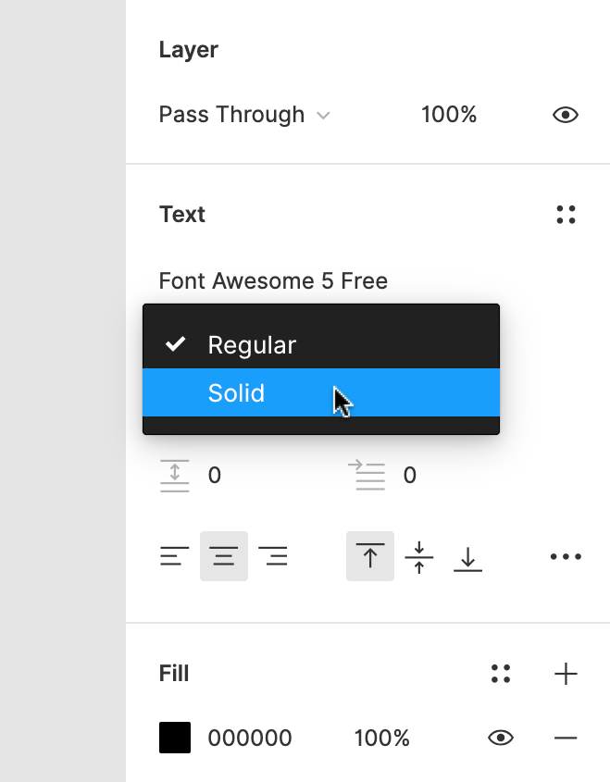The height and width of the screenshot is (782, 610).
Task: Select the right text align icon
Action: click(x=274, y=556)
